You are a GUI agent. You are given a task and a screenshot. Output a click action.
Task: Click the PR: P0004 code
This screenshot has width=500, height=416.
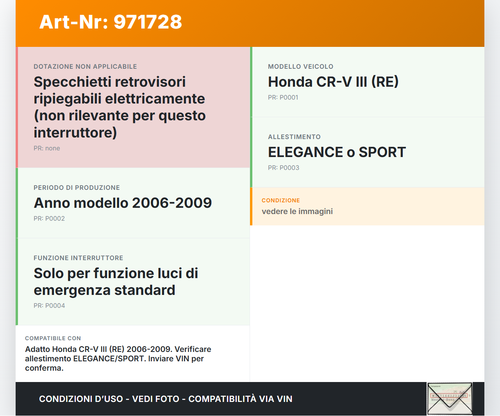click(x=49, y=306)
